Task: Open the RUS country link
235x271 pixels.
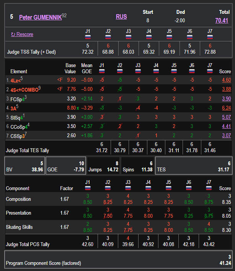Action: pos(121,16)
